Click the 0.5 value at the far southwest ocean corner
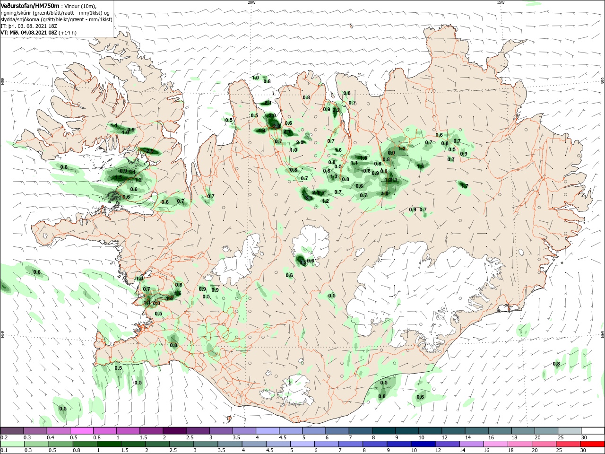Viewport: 605px width, 454px height. [x=62, y=409]
